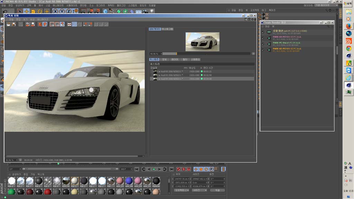354x199 pixels.
Task: Open the 레이아웃 layout dropdown at top right
Action: coord(326,5)
